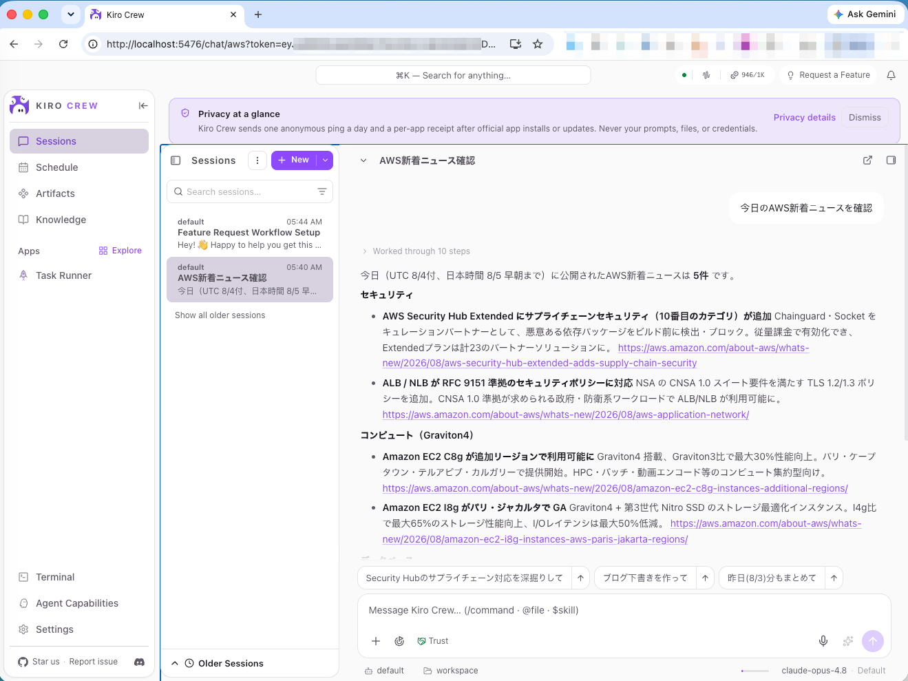908x681 pixels.
Task: Click the context usage progress bar
Action: [755, 671]
